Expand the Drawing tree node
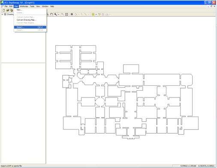The image size is (217, 168). coord(2,15)
